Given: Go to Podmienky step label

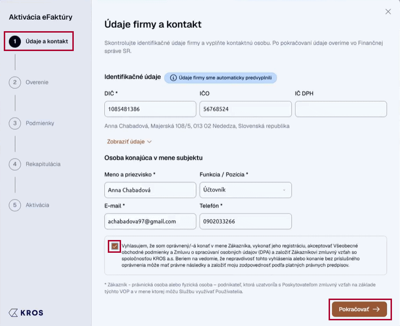Looking at the screenshot, I should point(40,123).
